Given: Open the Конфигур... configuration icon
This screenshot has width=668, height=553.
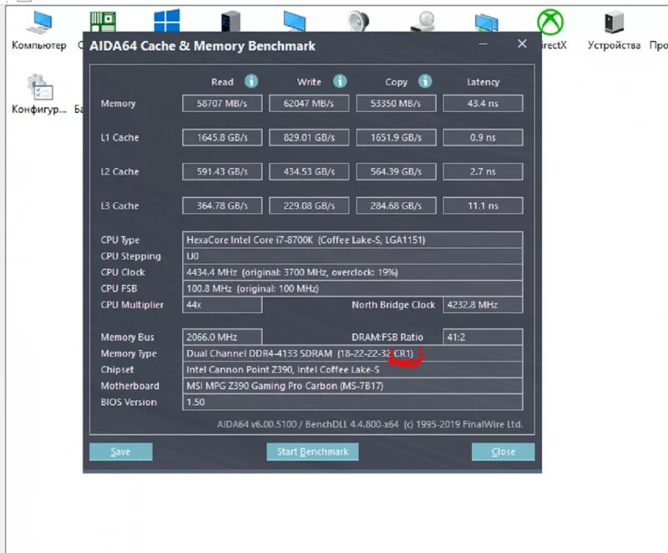Looking at the screenshot, I should (x=39, y=88).
